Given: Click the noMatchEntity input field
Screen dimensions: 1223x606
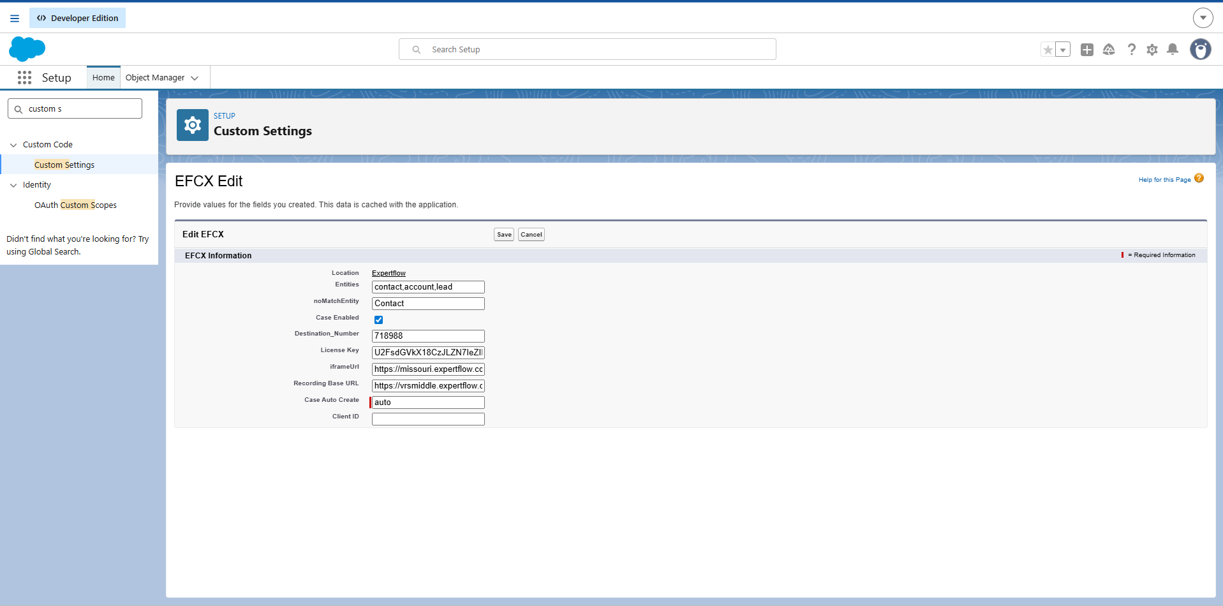Looking at the screenshot, I should (428, 304).
